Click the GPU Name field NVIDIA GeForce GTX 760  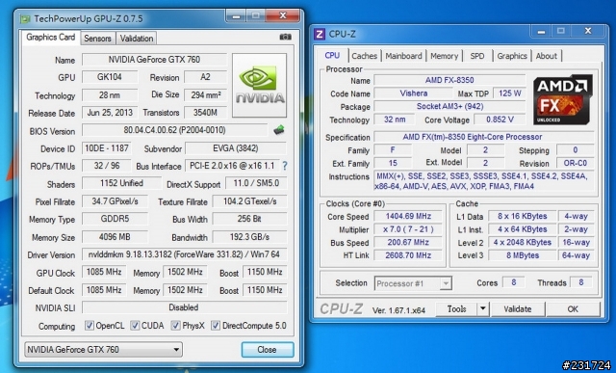[154, 60]
